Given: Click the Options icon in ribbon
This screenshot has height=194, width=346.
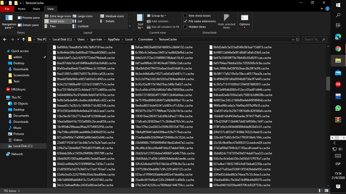Looking at the screenshot, I should pyautogui.click(x=245, y=18).
